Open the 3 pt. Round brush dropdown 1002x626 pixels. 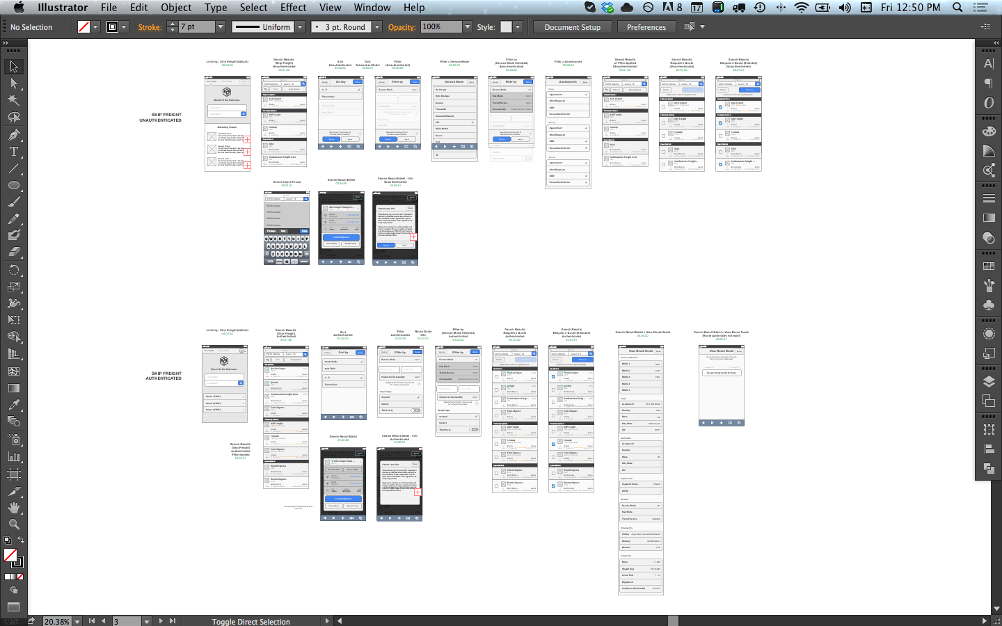pyautogui.click(x=377, y=27)
